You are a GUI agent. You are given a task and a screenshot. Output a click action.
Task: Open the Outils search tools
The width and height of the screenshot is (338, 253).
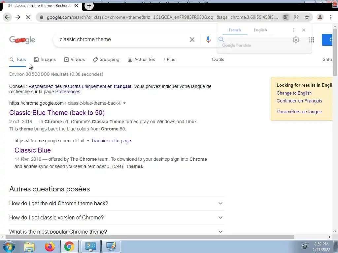point(218,60)
